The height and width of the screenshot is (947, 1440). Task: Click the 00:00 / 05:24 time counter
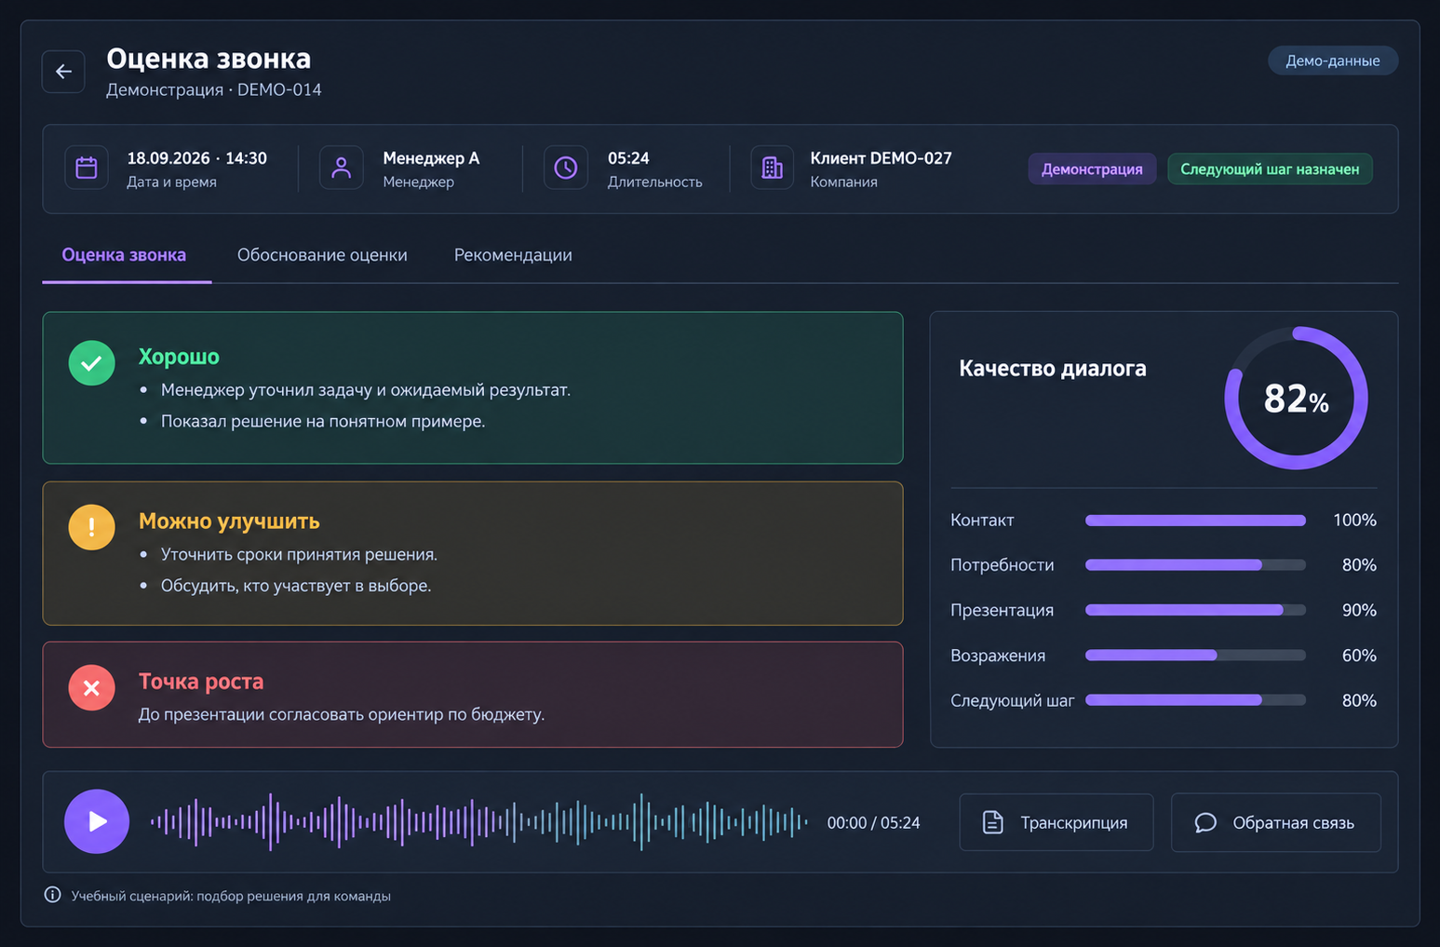(x=873, y=823)
